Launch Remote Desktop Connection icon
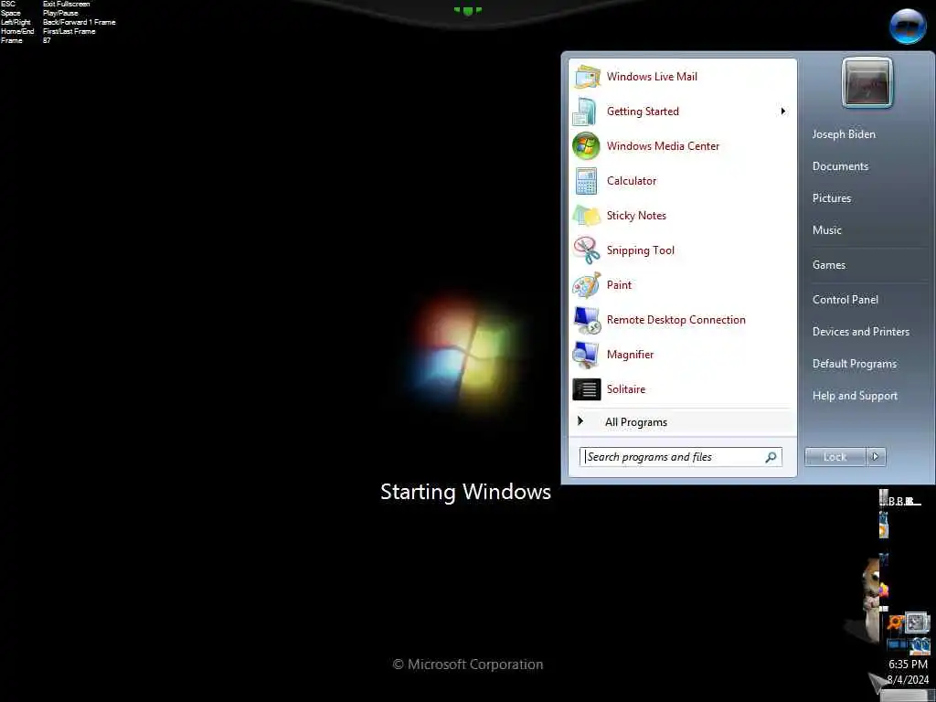Screen dimensions: 936x702 (586, 320)
